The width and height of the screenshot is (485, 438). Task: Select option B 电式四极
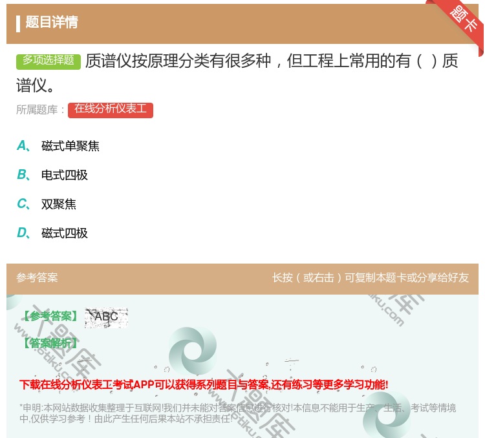click(x=52, y=175)
